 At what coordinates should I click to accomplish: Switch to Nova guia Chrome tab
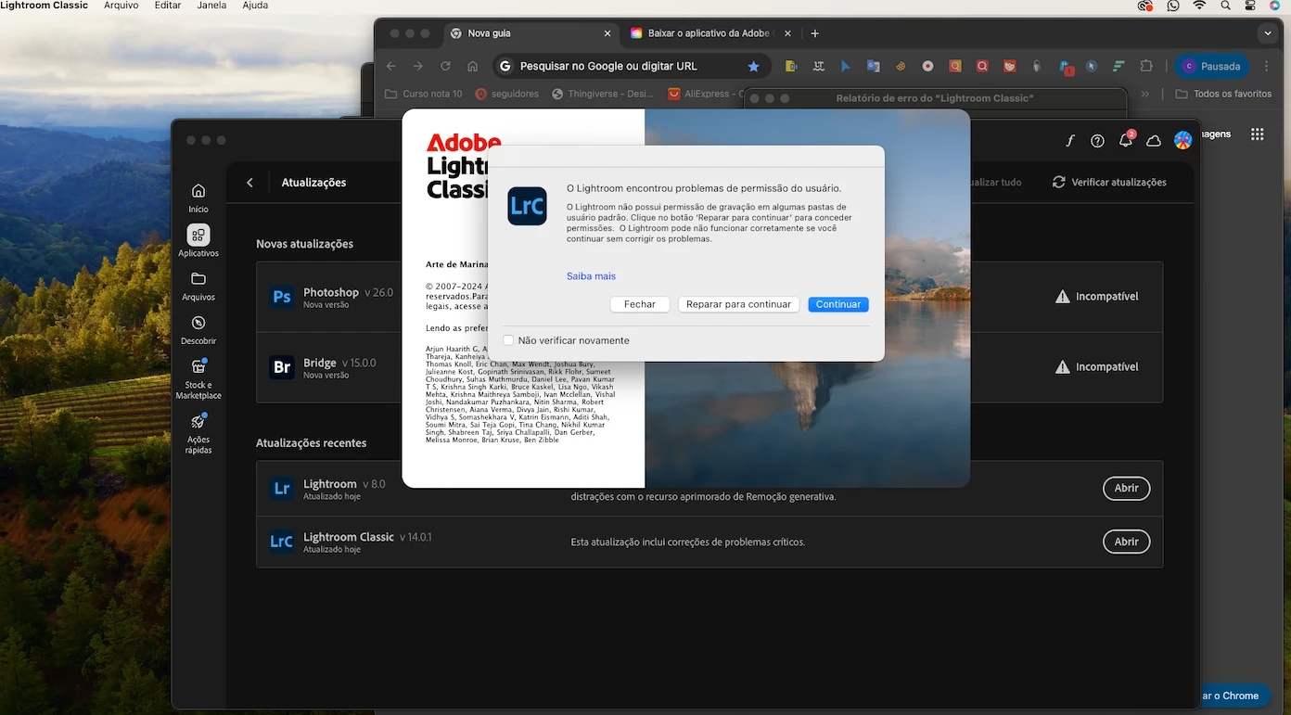tap(529, 33)
